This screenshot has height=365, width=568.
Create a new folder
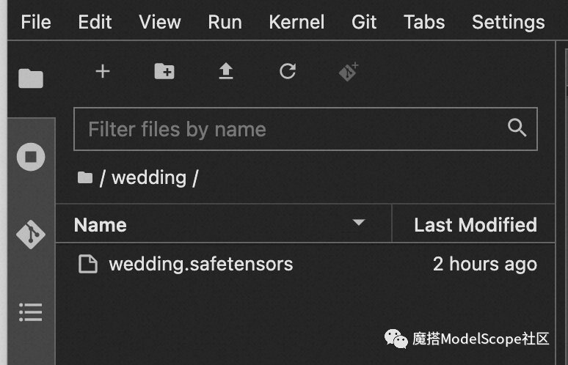click(x=164, y=71)
